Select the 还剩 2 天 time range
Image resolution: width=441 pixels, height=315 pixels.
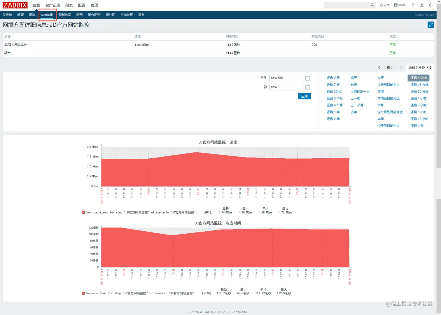pyautogui.click(x=333, y=78)
